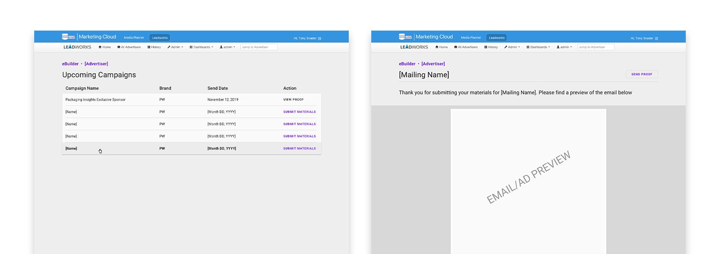Click Jump to Advertiser field on Upcoming Campaigns page
Viewport: 720px width, 254px height.
(259, 47)
